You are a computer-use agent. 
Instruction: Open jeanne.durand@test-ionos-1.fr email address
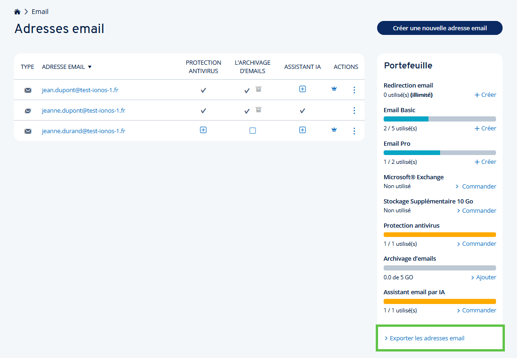(x=83, y=131)
